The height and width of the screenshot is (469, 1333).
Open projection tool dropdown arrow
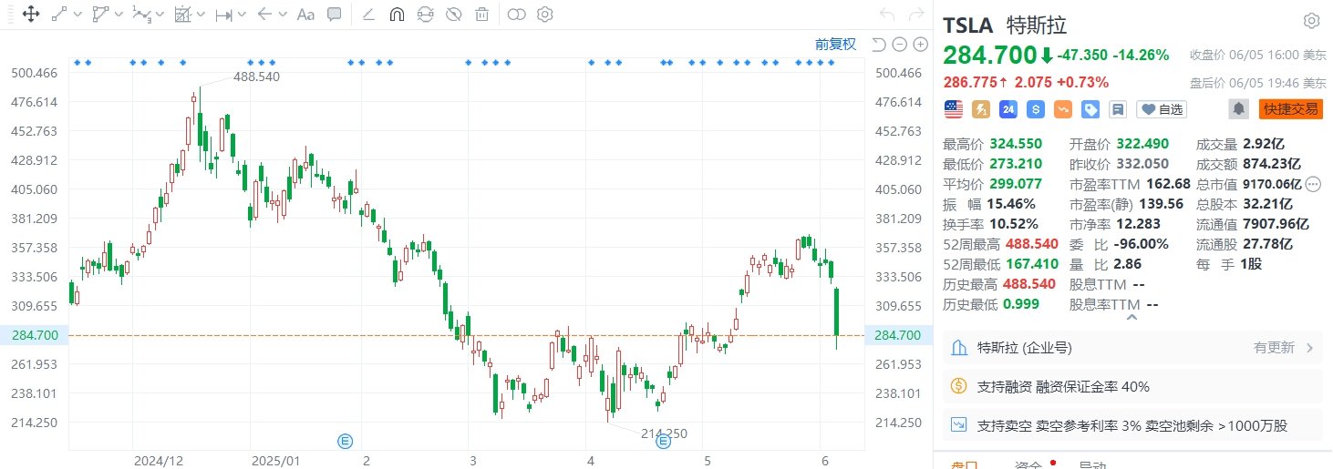(x=200, y=15)
